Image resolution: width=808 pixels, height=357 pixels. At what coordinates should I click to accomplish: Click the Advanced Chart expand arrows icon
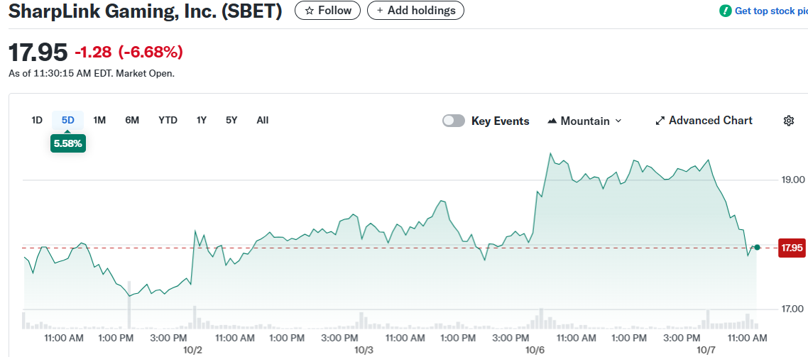[660, 121]
